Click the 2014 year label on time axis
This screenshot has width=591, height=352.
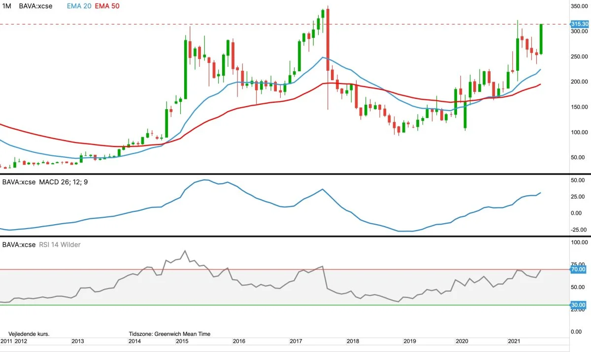point(135,341)
